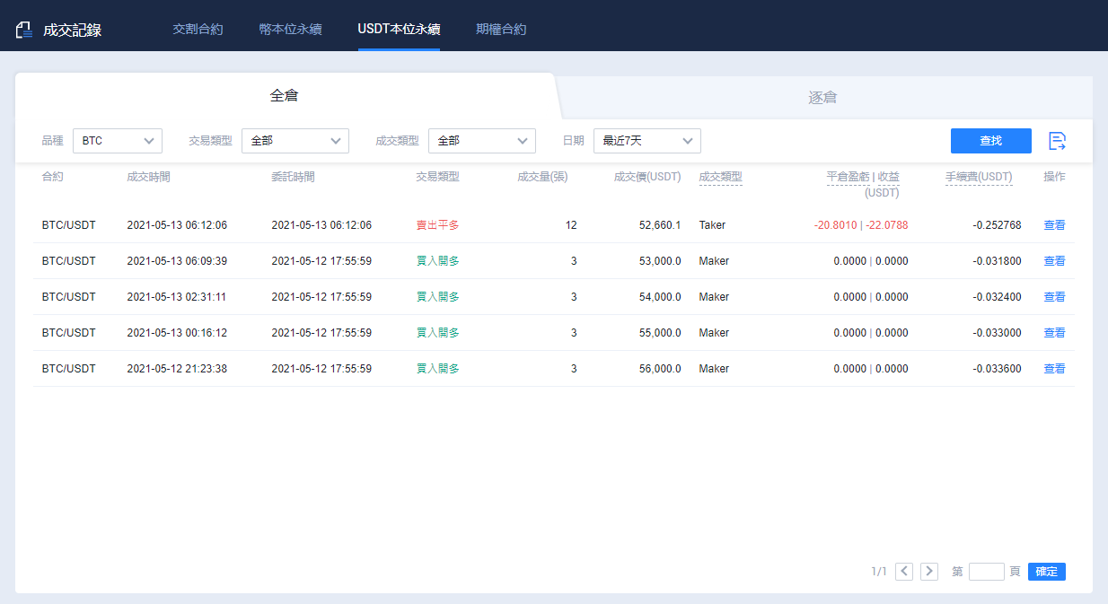Click the fee value -0.031800
The width and height of the screenshot is (1108, 604).
[x=997, y=261]
